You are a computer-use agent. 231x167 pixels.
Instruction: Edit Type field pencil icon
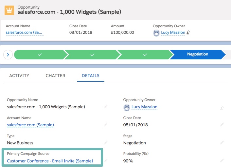106,143
